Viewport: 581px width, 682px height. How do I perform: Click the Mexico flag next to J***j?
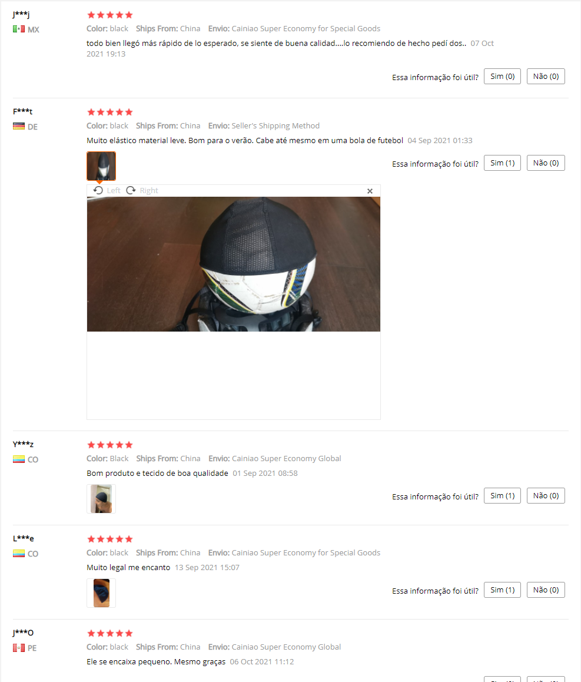pos(19,29)
